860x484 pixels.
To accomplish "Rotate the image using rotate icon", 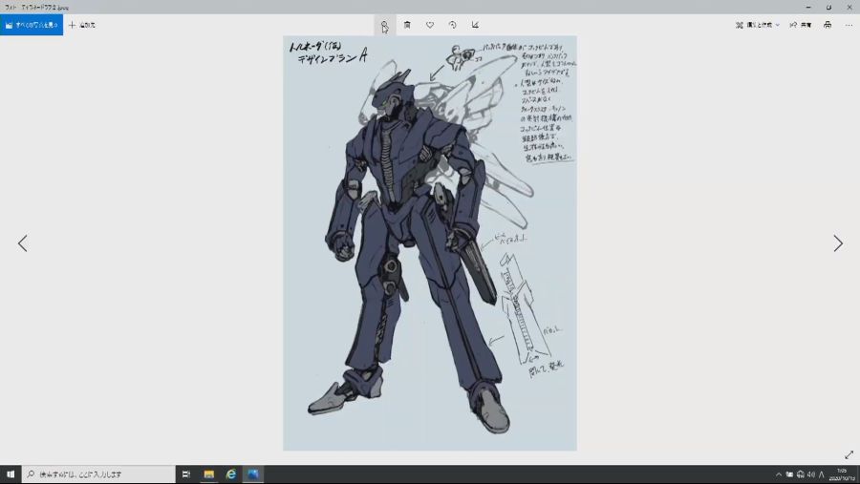I will [x=452, y=25].
